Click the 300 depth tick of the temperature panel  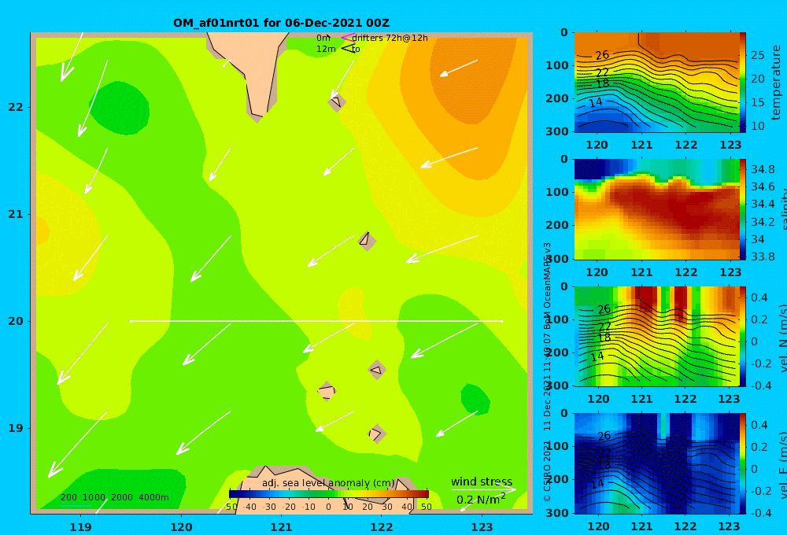pos(557,131)
